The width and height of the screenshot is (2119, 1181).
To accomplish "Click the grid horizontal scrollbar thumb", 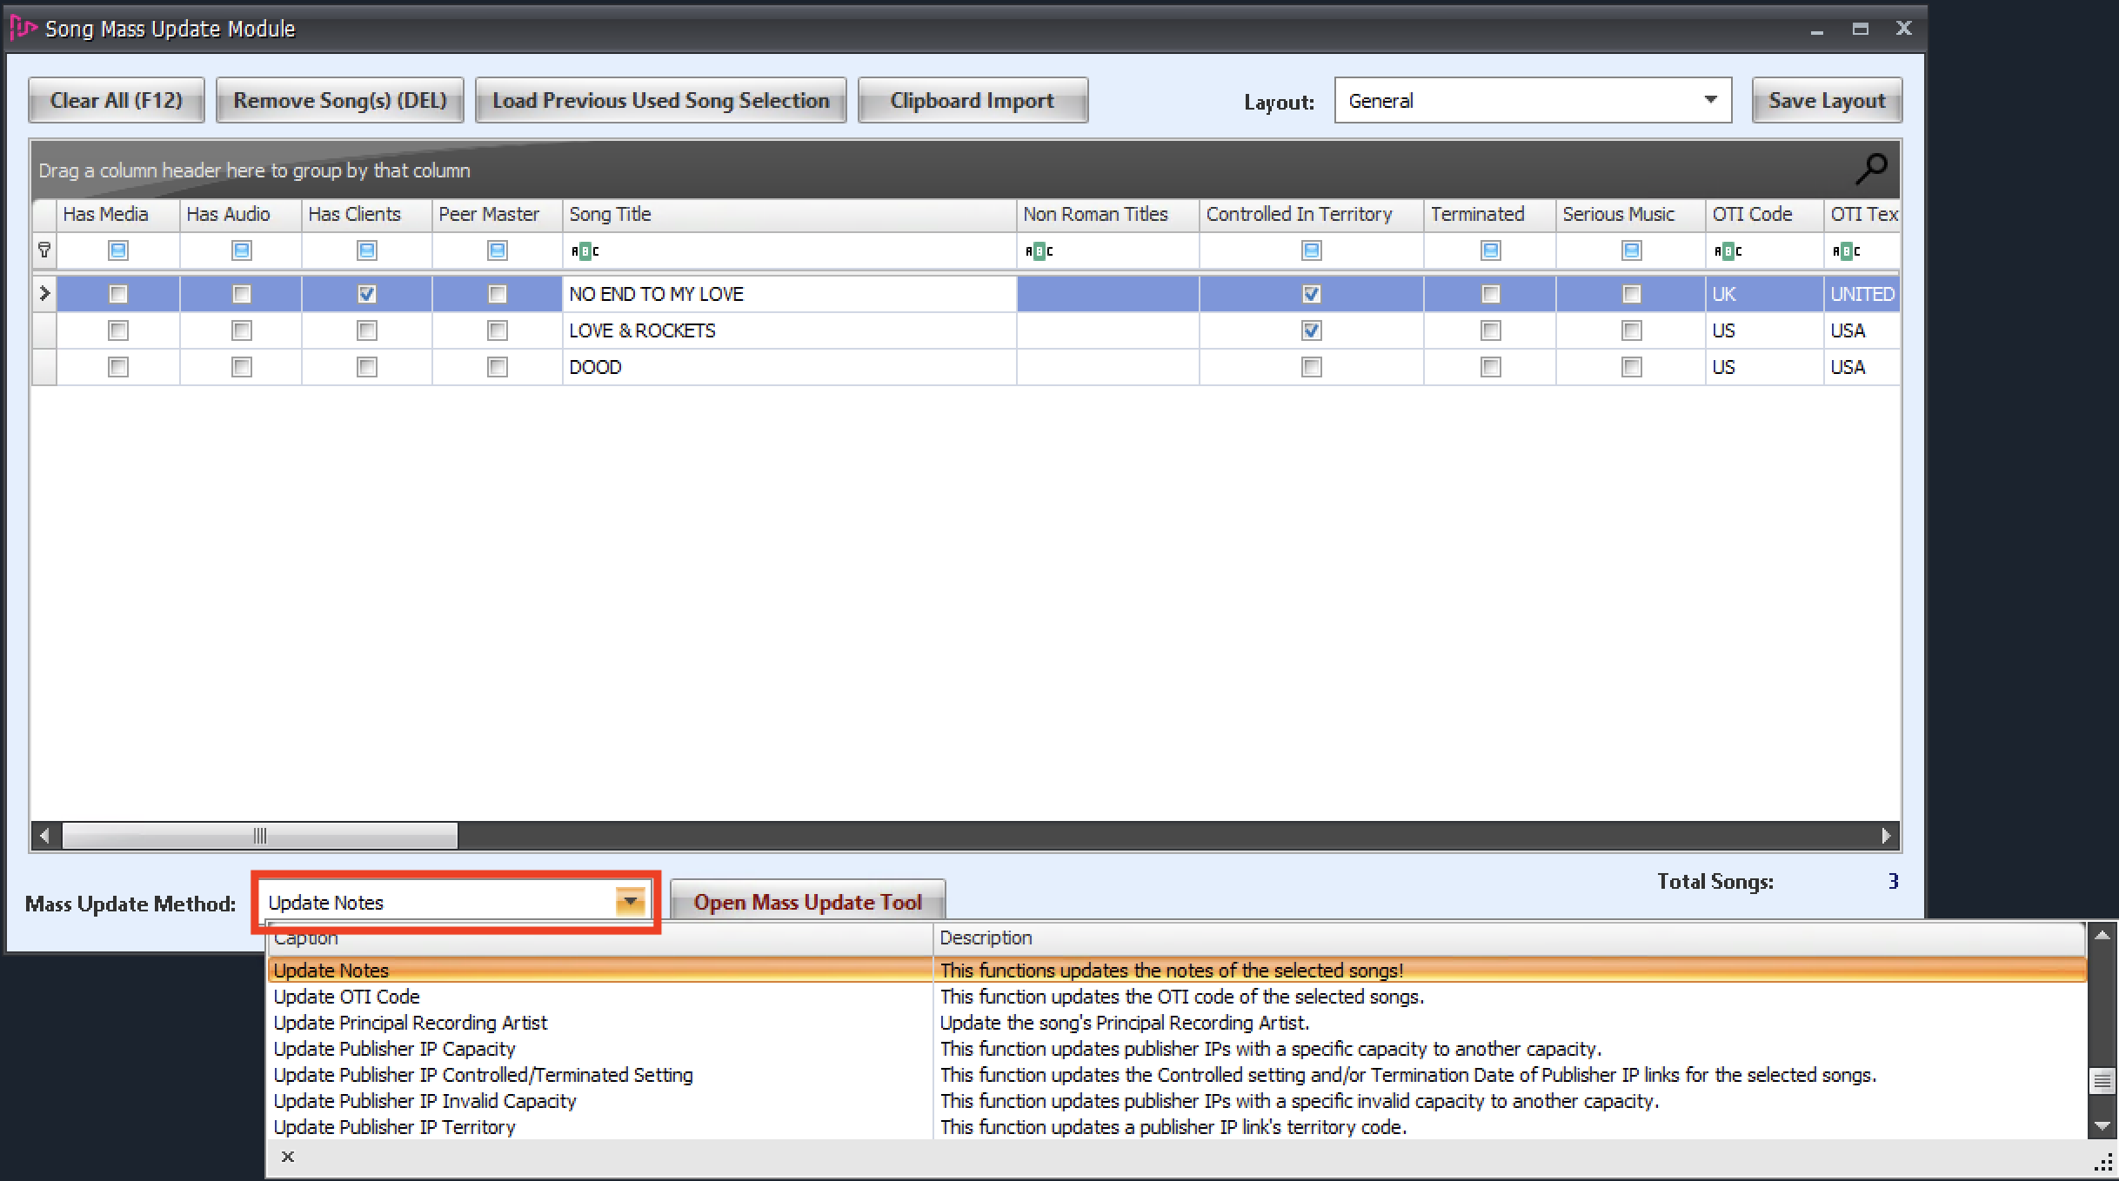I will coord(259,836).
